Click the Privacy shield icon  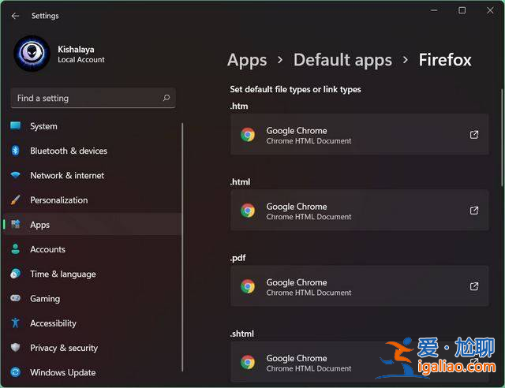coord(16,348)
